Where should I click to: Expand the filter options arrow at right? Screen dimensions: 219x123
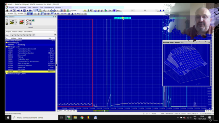[x=55, y=35]
